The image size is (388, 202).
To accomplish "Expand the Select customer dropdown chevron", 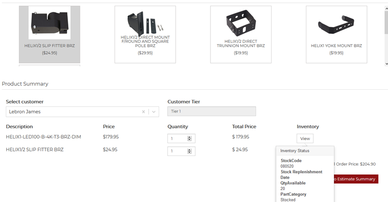I will click(154, 112).
